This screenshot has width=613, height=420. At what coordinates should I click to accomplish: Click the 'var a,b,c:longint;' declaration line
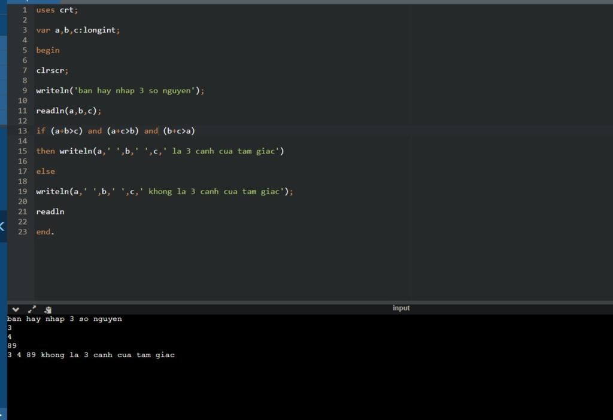[x=78, y=30]
